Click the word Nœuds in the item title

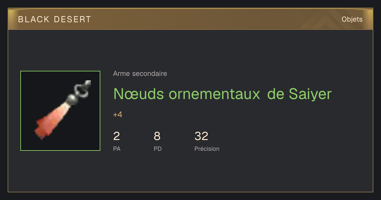(x=139, y=94)
